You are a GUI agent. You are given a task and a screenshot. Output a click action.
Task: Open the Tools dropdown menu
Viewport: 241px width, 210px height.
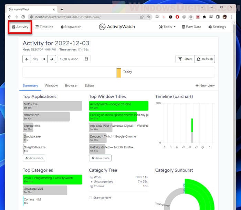[x=167, y=27]
